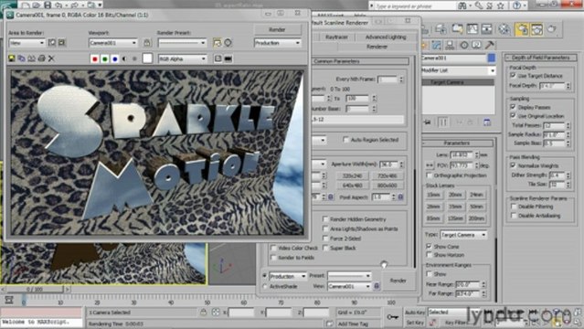Clone rendered frame window
Screen dimensions: 584x329
coord(32,58)
